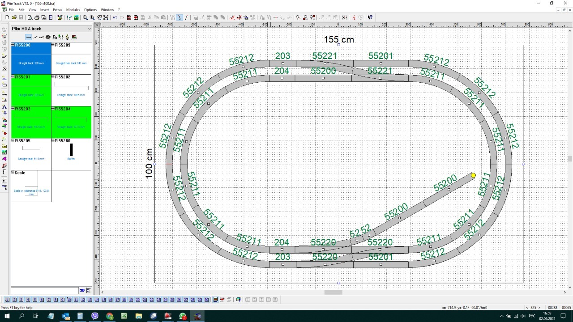This screenshot has width=573, height=322.
Task: Click the horizontal scrollbar thumb under the canvas
Action: click(x=333, y=292)
